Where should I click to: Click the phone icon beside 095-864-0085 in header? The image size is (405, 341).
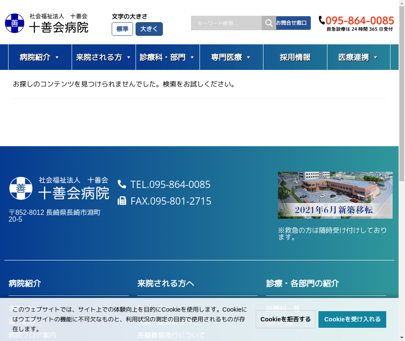point(322,20)
